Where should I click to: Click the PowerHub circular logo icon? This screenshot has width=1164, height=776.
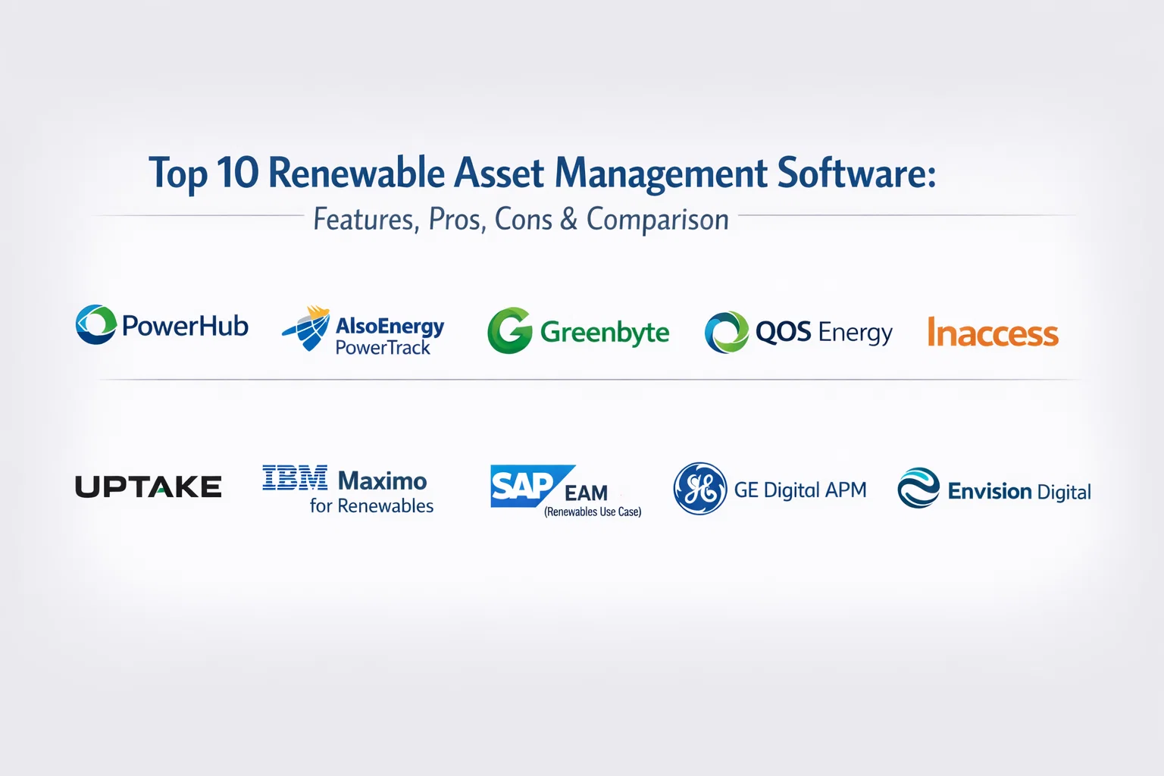pyautogui.click(x=96, y=325)
